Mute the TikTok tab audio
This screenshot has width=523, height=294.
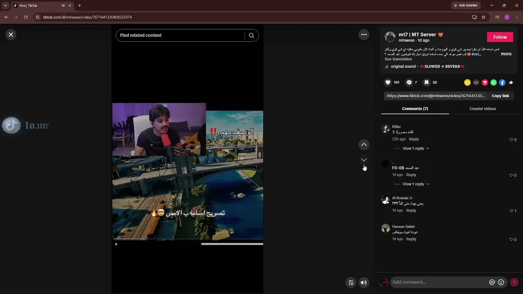[x=63, y=6]
